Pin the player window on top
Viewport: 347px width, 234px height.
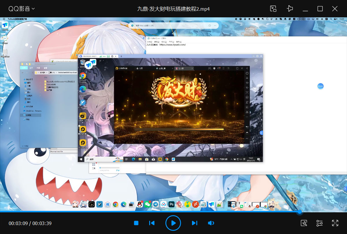(x=290, y=9)
